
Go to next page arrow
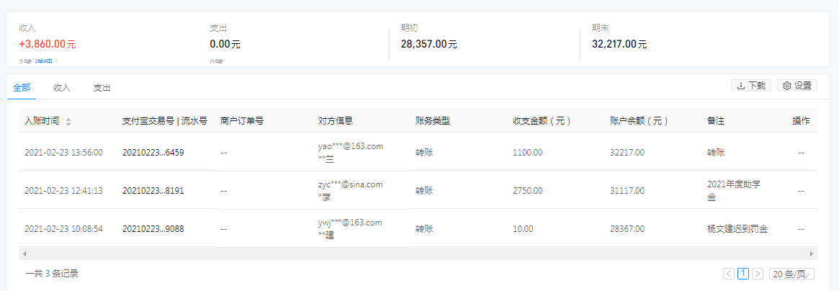point(758,274)
